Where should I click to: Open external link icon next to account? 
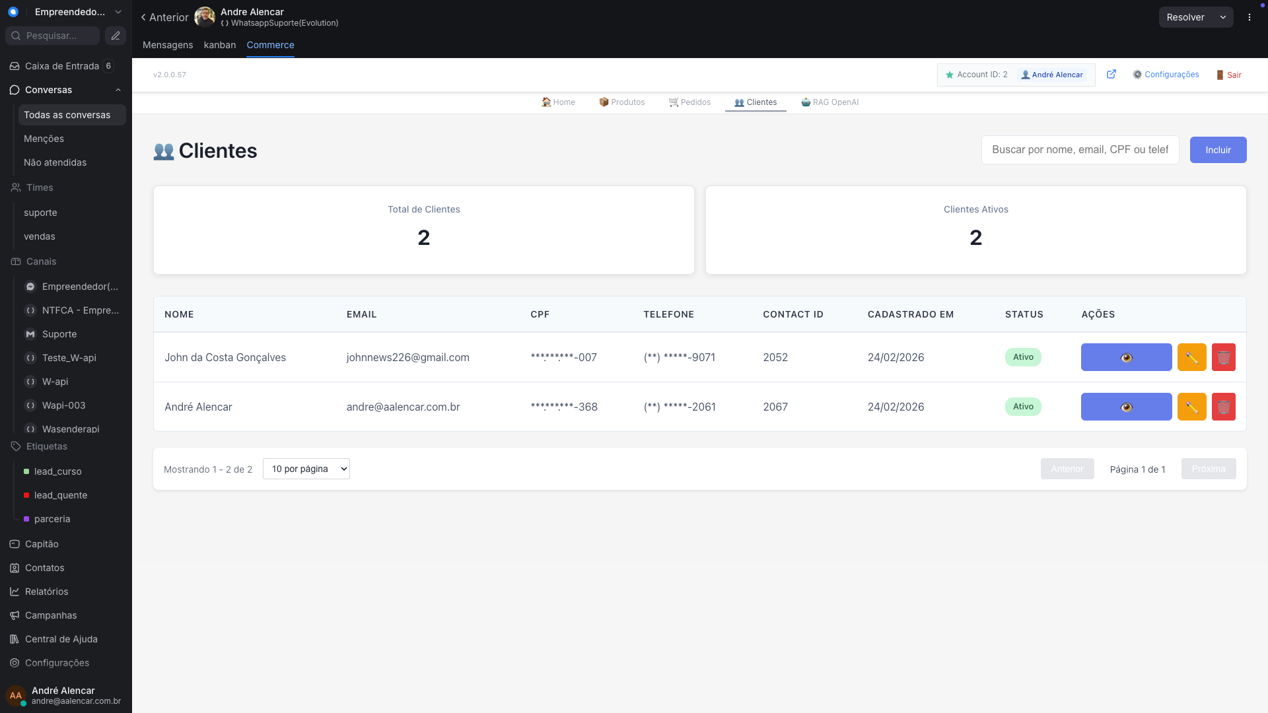1111,75
